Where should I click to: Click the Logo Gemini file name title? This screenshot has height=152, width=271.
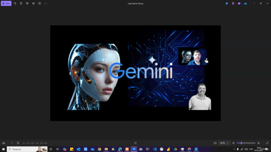pos(135,3)
